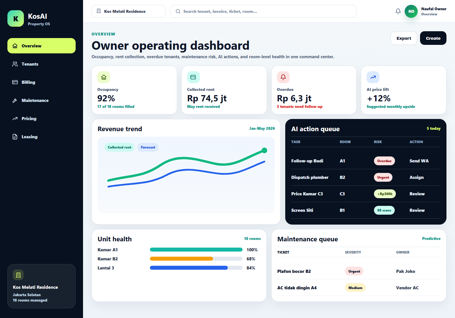Click the building icon beside Kos Melati Residence selector
455x318 pixels.
[x=99, y=11]
